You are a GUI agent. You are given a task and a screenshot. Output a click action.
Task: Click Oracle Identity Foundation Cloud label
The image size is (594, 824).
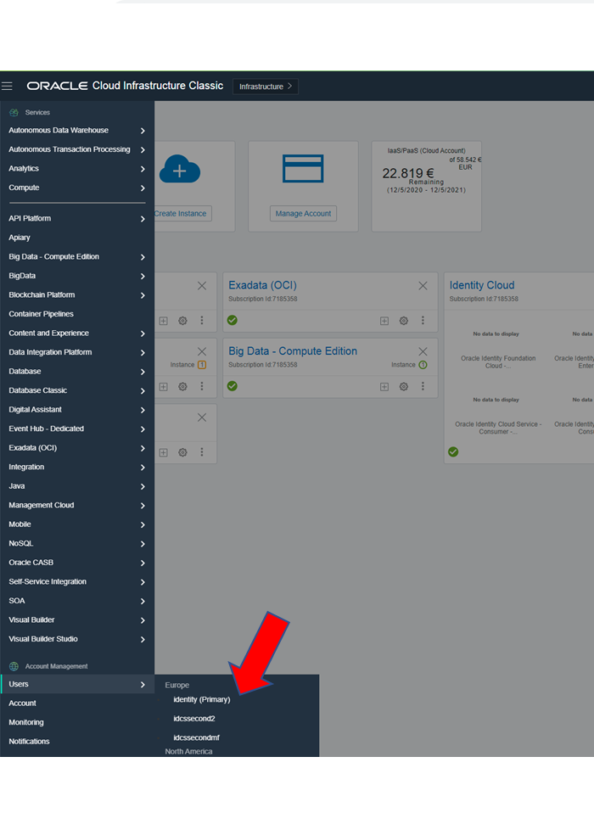tap(498, 362)
